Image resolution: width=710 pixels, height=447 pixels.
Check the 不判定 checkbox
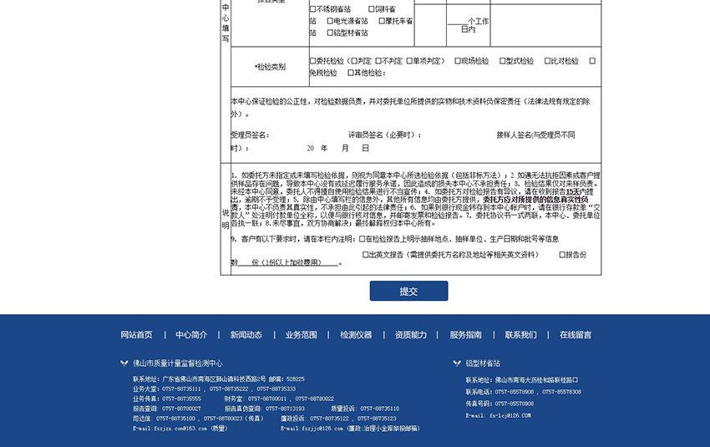click(378, 61)
